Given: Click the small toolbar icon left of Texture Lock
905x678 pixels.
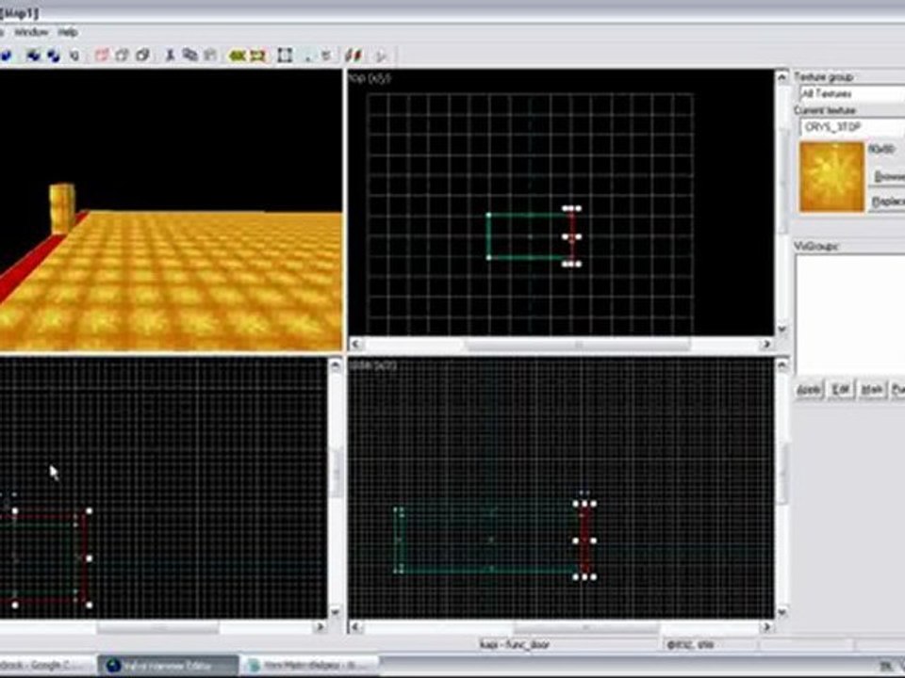Looking at the screenshot, I should (327, 56).
